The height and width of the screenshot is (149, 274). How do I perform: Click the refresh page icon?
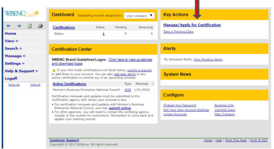(30, 26)
